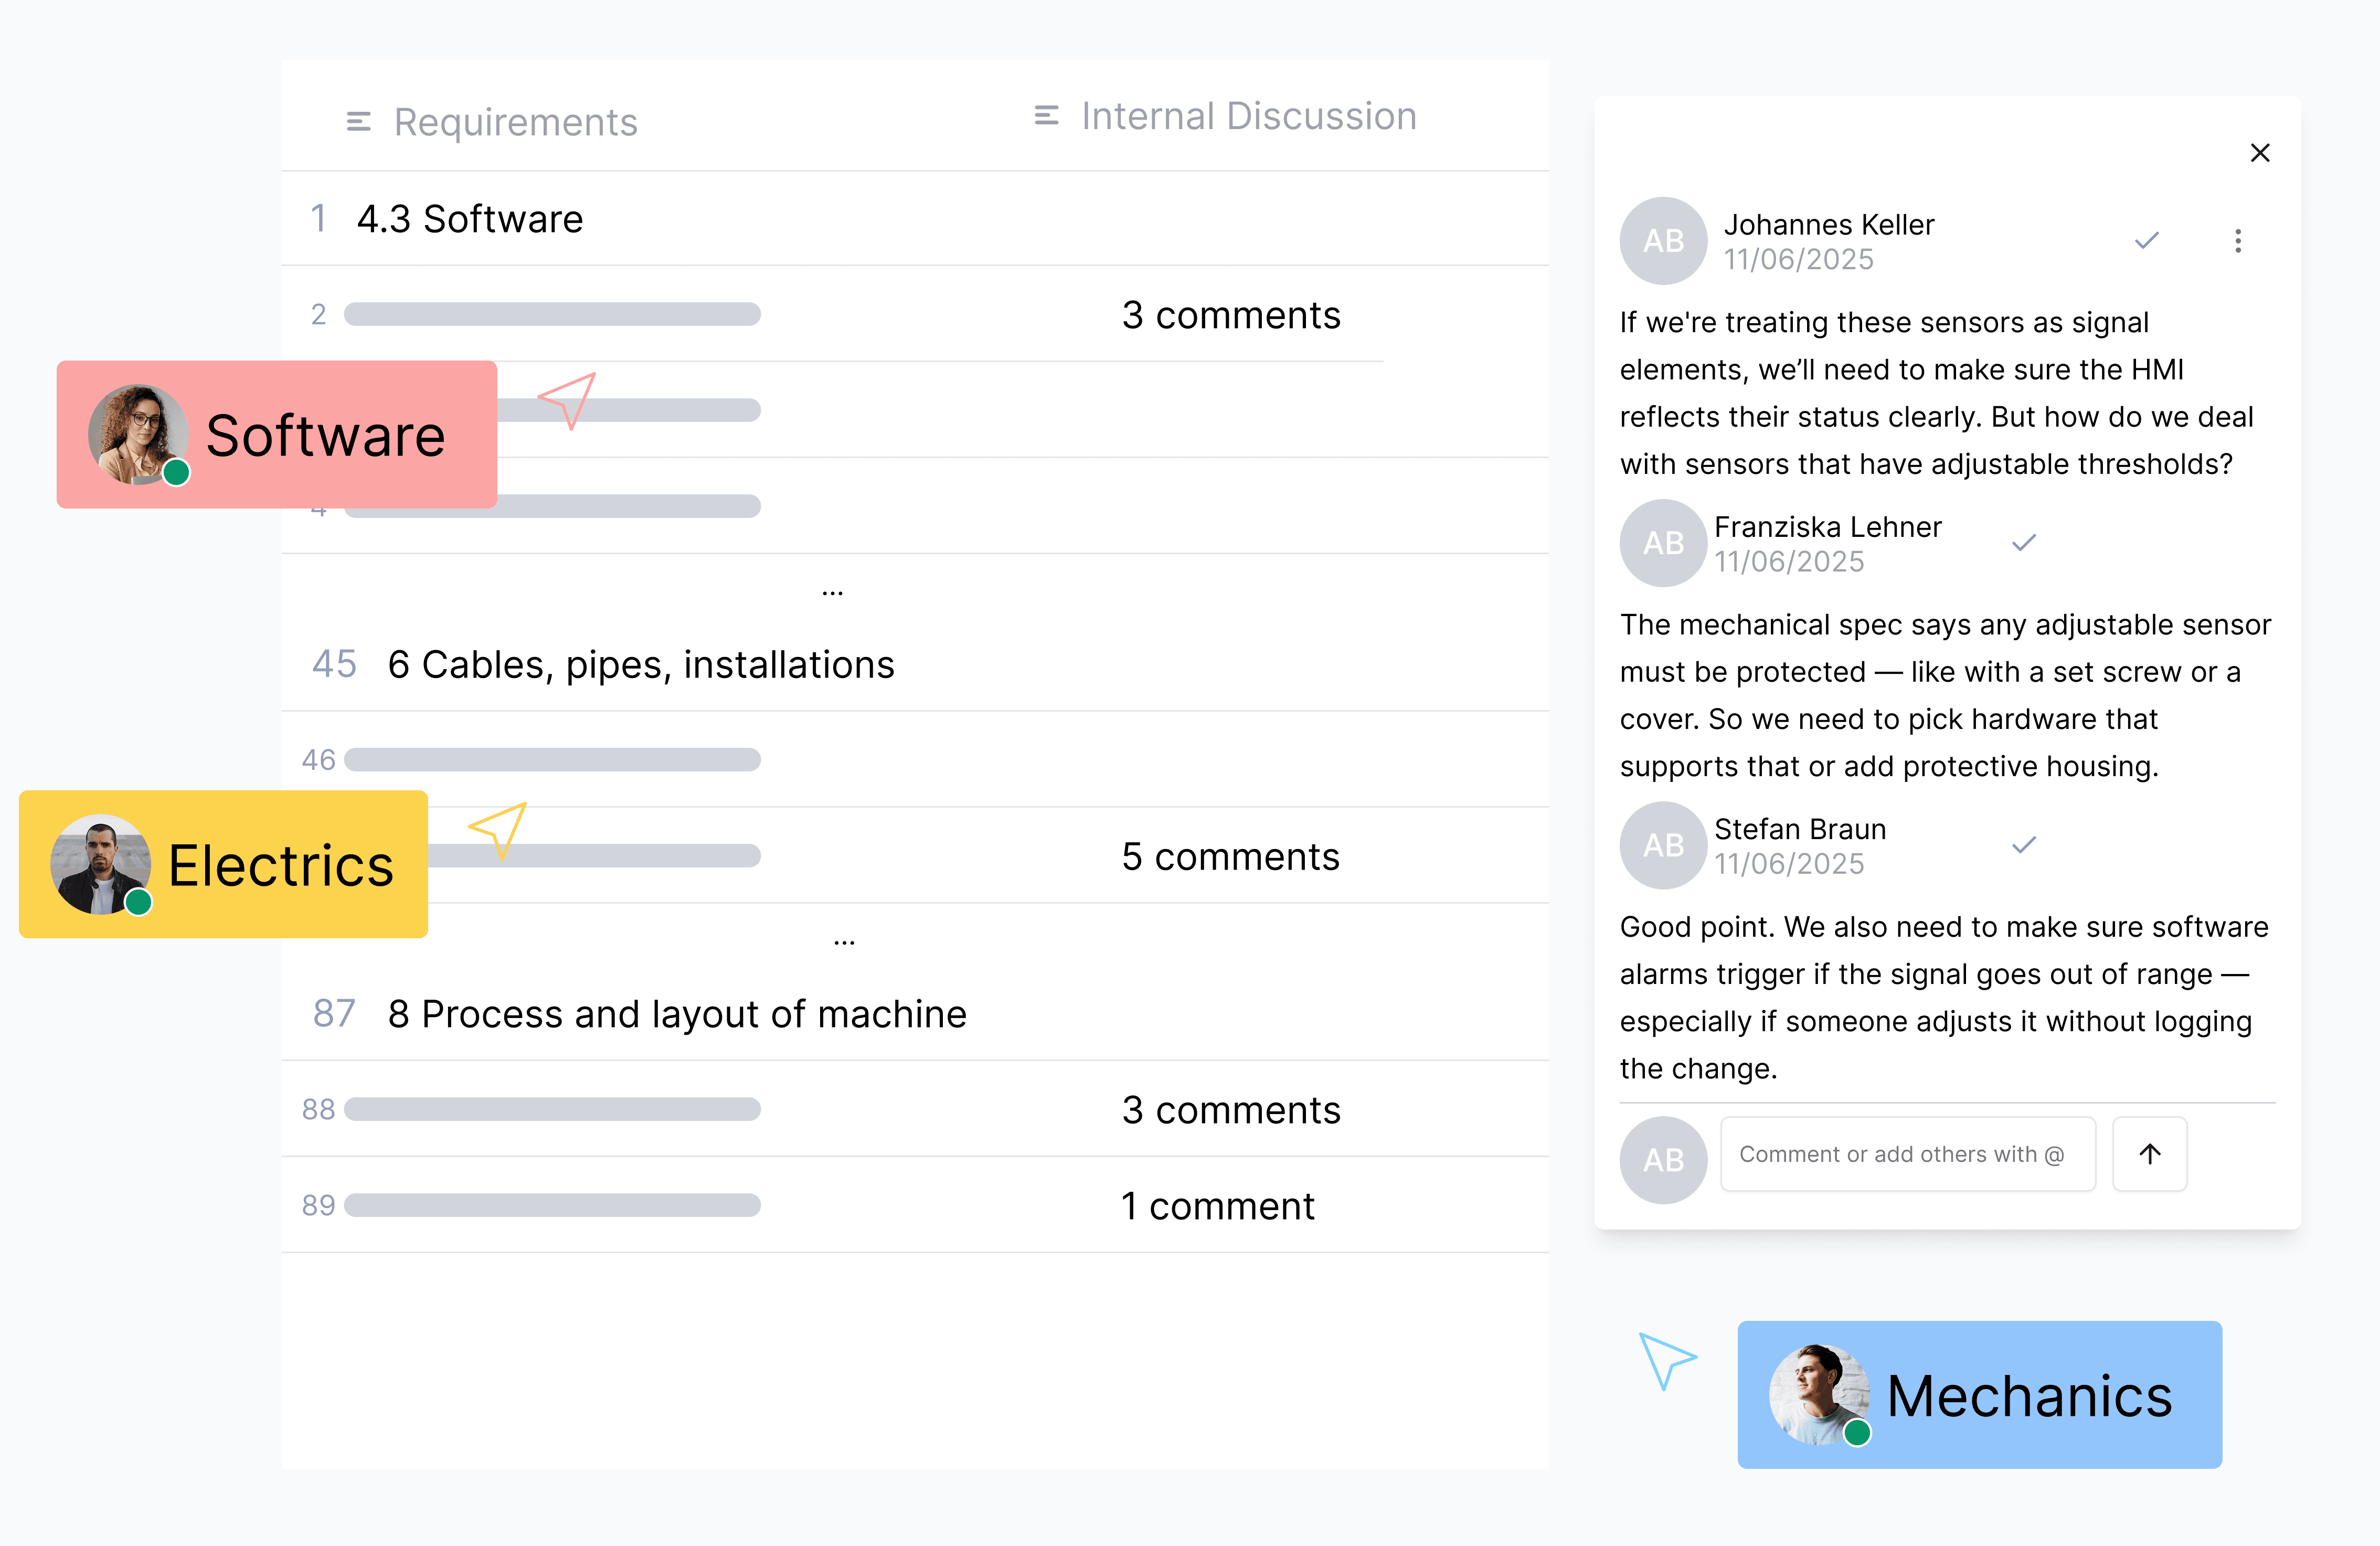The height and width of the screenshot is (1546, 2380).
Task: Open the 1 comment link on row 89
Action: coord(1217,1206)
